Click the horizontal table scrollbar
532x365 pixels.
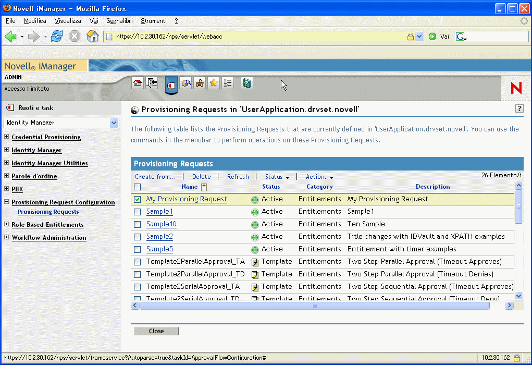[x=315, y=306]
